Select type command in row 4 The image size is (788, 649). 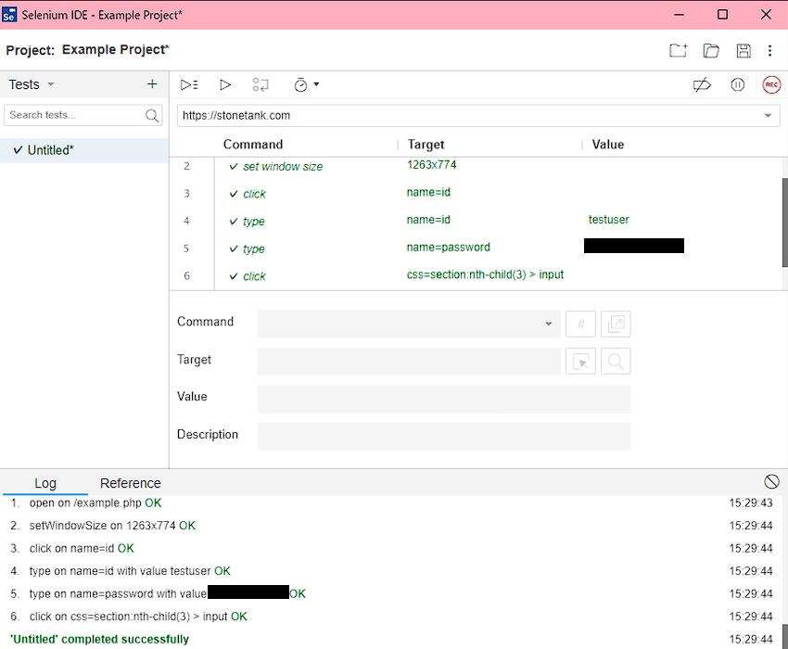coord(254,222)
